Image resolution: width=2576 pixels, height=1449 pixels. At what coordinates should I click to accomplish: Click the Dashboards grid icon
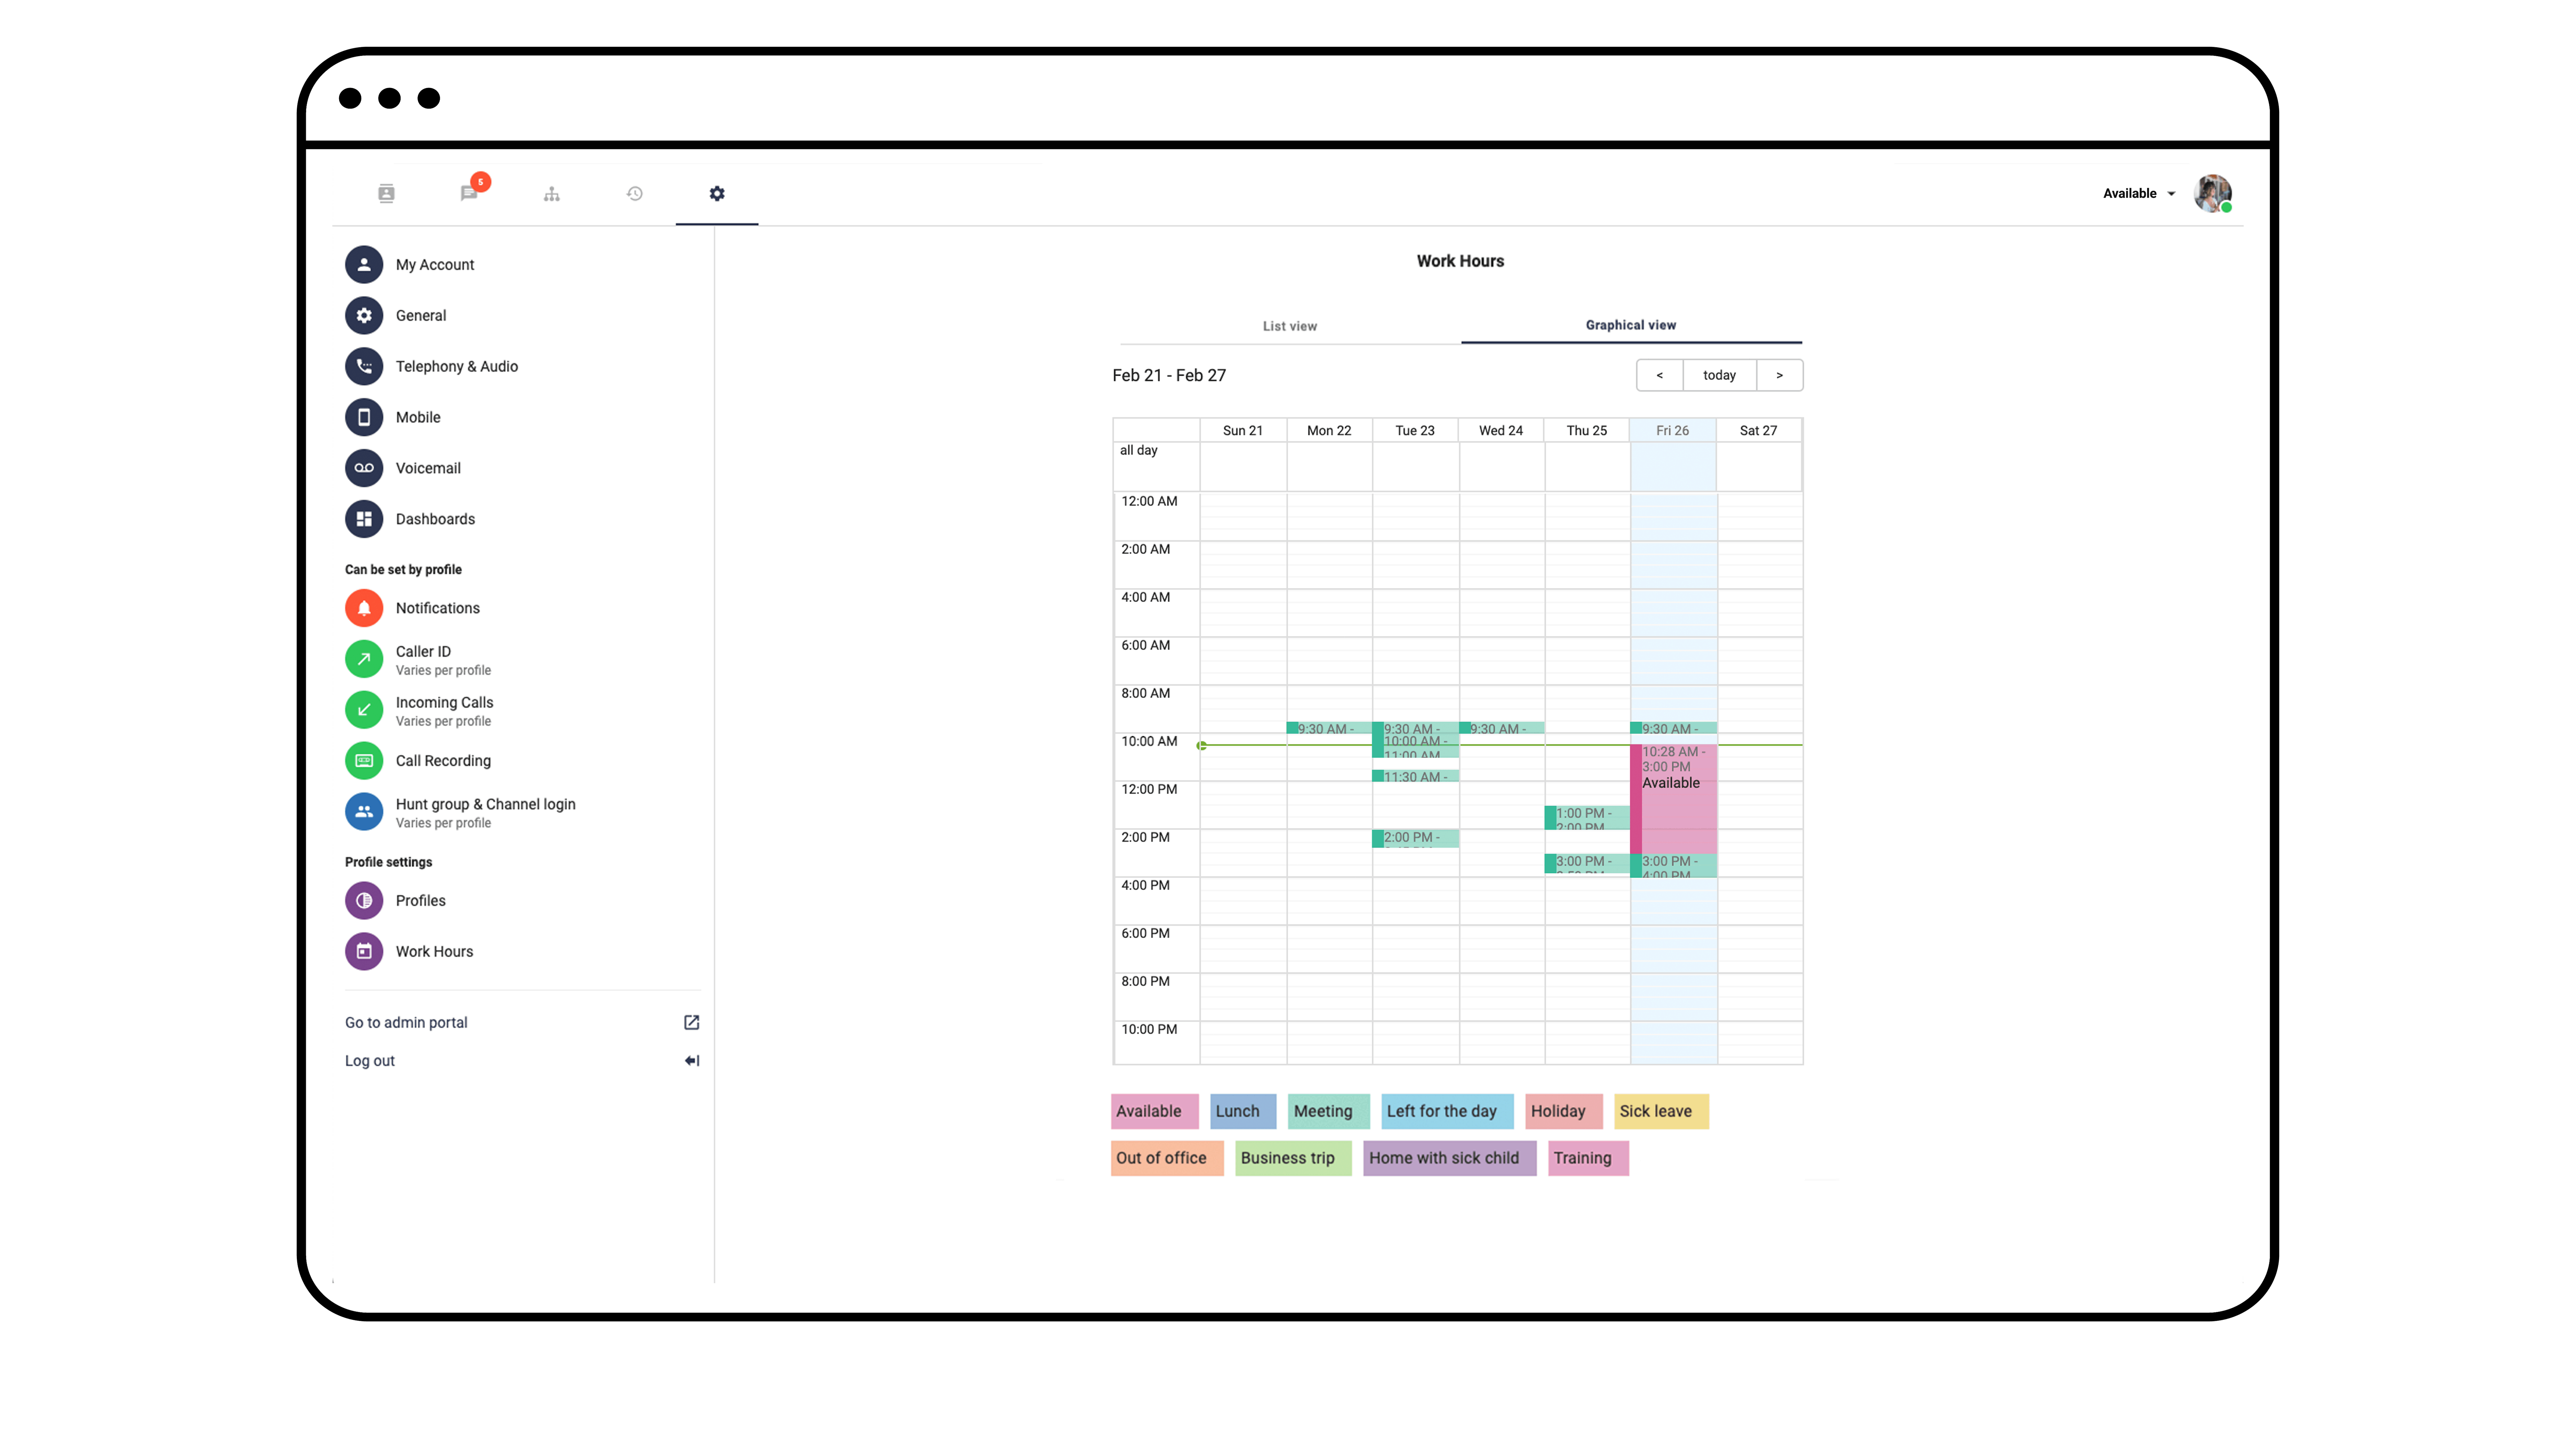click(364, 519)
